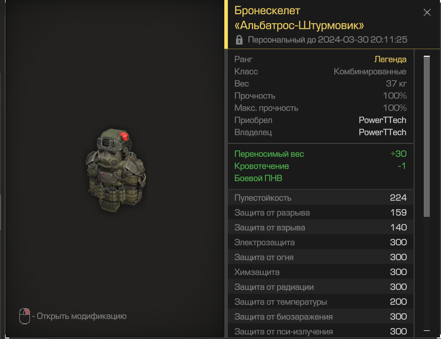This screenshot has width=441, height=339.
Task: Select the Защита от взрыва row
Action: pos(320,228)
